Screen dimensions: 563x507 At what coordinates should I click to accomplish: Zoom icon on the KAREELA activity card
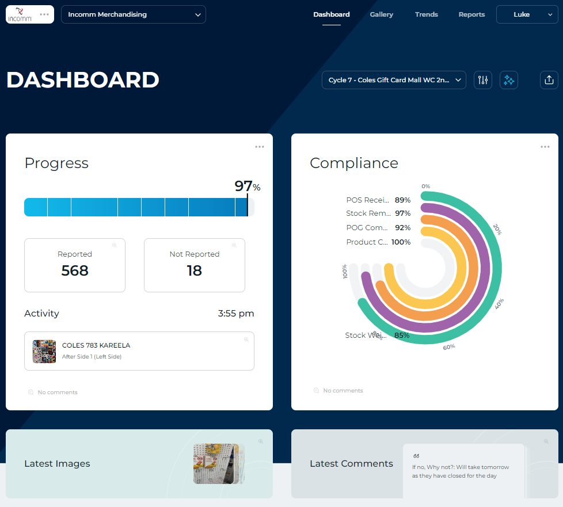point(246,340)
